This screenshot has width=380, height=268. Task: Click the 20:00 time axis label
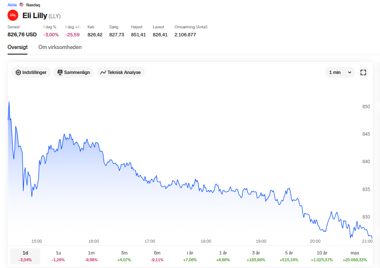point(315,241)
